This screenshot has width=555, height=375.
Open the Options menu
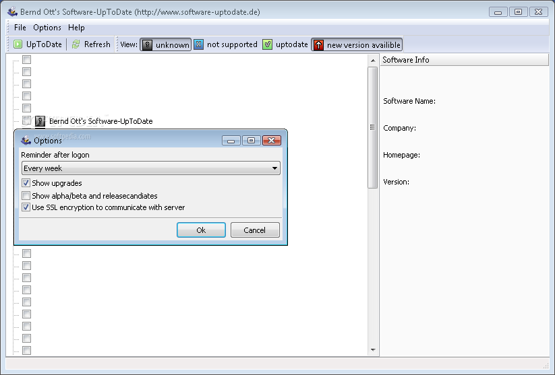pyautogui.click(x=47, y=28)
